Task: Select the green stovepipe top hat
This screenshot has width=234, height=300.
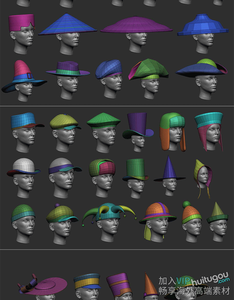Action: coord(135,170)
